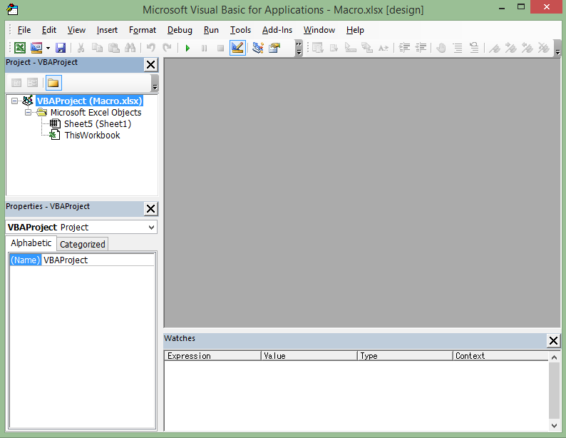Click the Redo arrow icon
566x438 pixels.
click(167, 48)
